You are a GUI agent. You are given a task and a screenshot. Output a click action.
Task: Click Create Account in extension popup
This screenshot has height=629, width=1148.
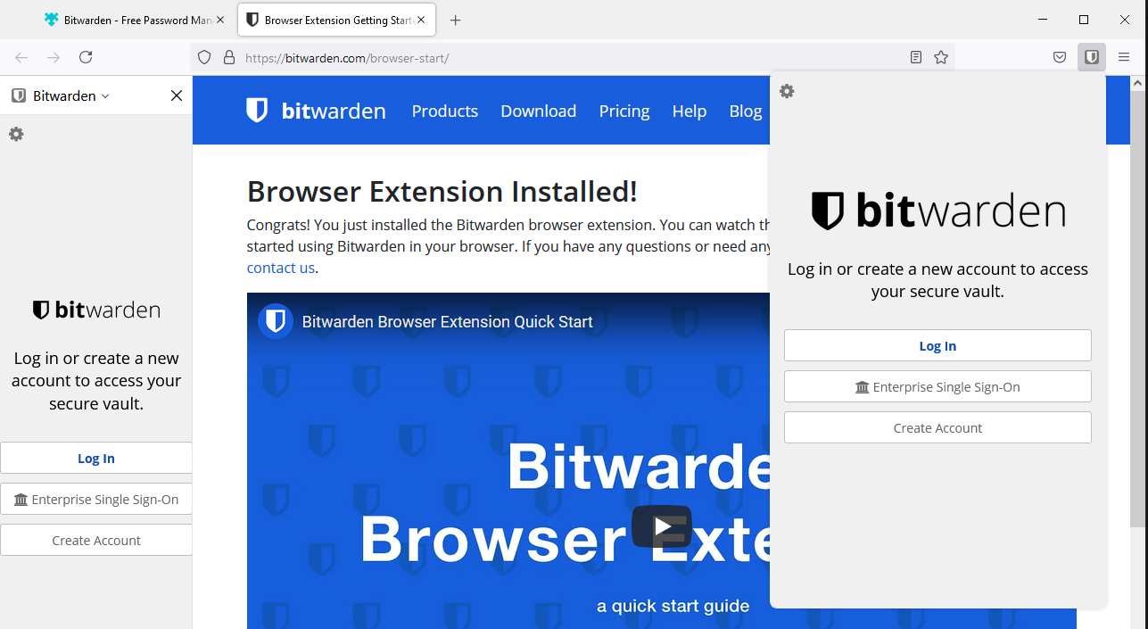coord(937,427)
